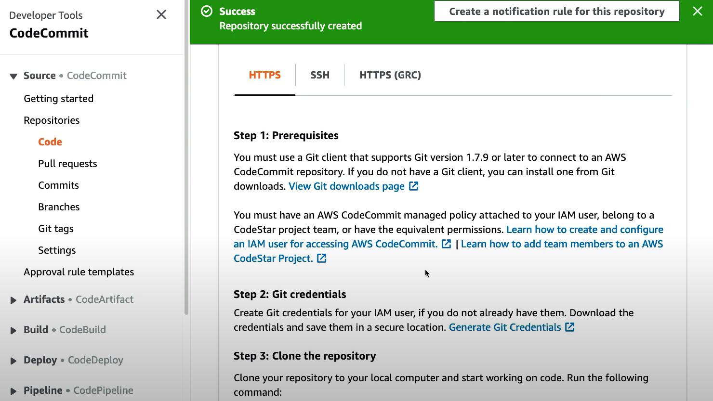The height and width of the screenshot is (401, 713).
Task: Go to the Branches page
Action: click(x=59, y=207)
